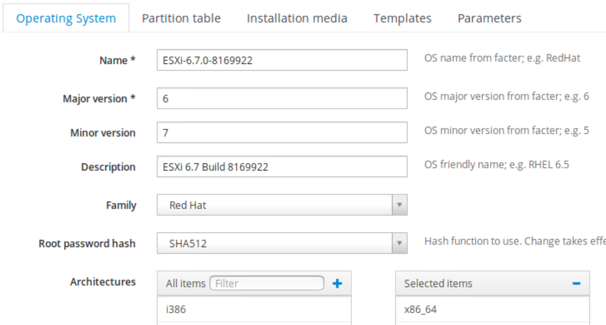Go to the Templates tab

pyautogui.click(x=402, y=18)
